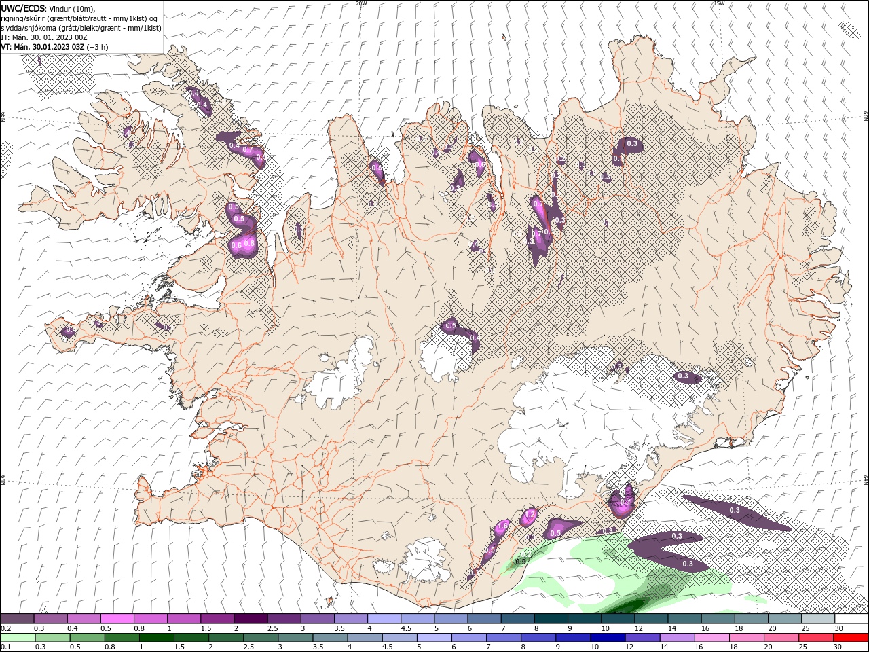
Task: Click snow-scale swatch between 4 and 4.5
Action: 384,619
